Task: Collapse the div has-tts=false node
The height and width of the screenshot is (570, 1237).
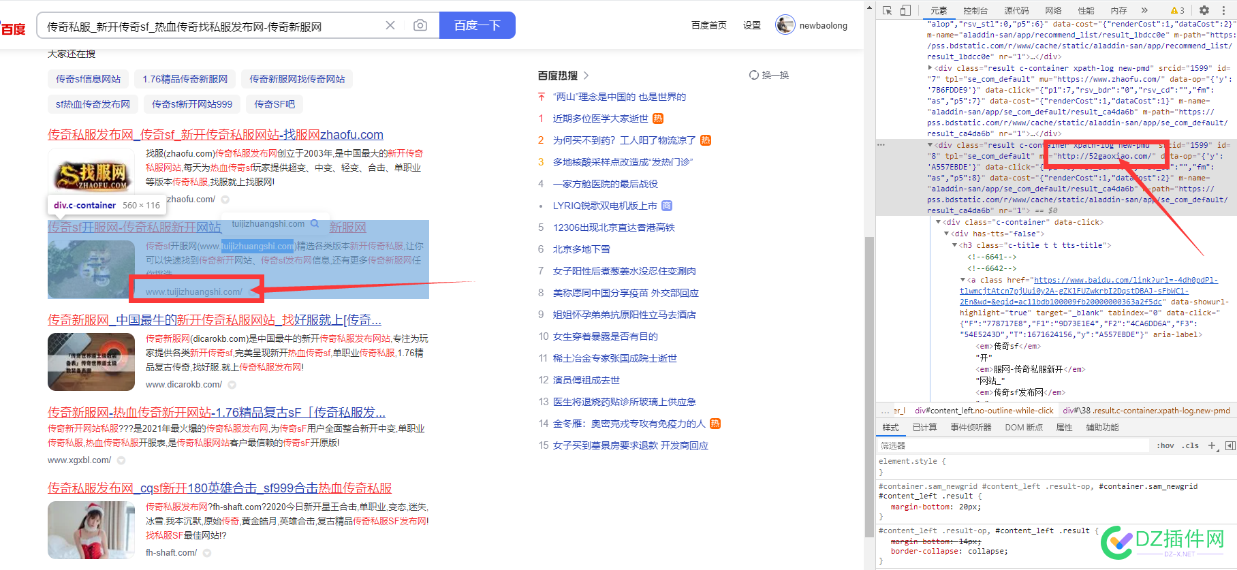Action: 946,234
